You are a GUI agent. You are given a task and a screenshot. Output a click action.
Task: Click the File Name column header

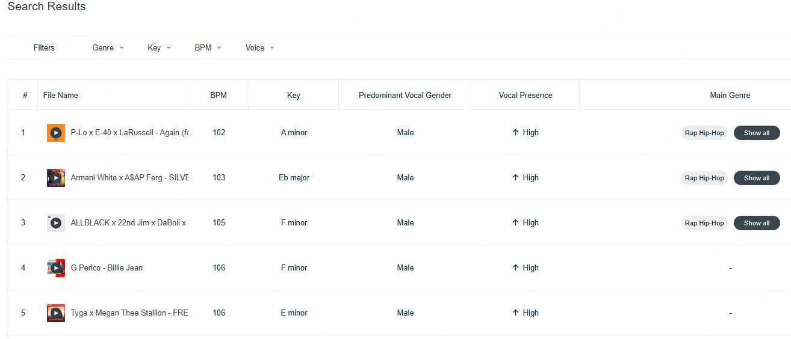pyautogui.click(x=60, y=95)
